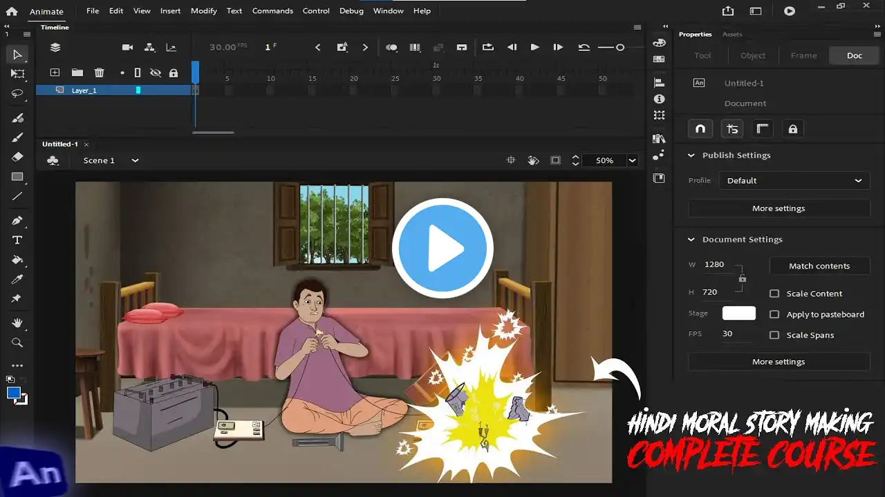Select the Text tool
Viewport: 885px width, 497px height.
pos(17,240)
